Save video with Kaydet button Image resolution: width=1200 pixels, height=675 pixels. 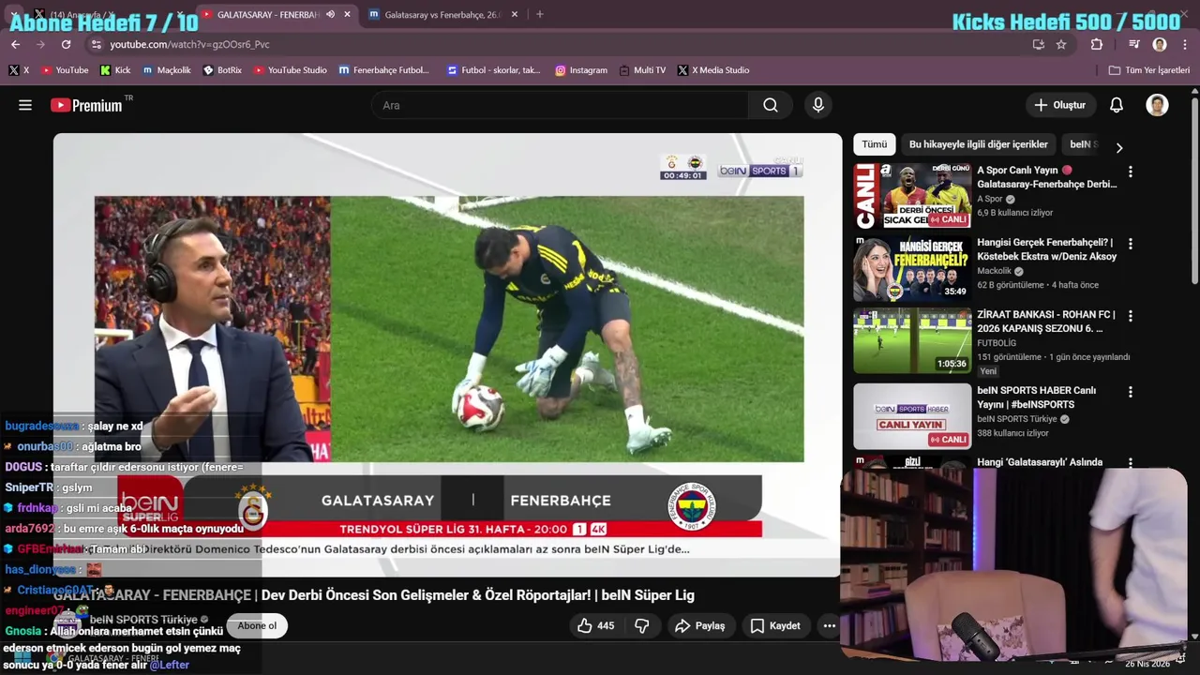coord(775,625)
